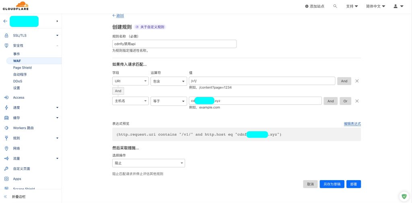Select WAF in the sidebar
Viewport: 412px width, 203px height.
[x=17, y=61]
